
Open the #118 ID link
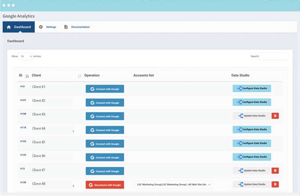click(x=23, y=128)
